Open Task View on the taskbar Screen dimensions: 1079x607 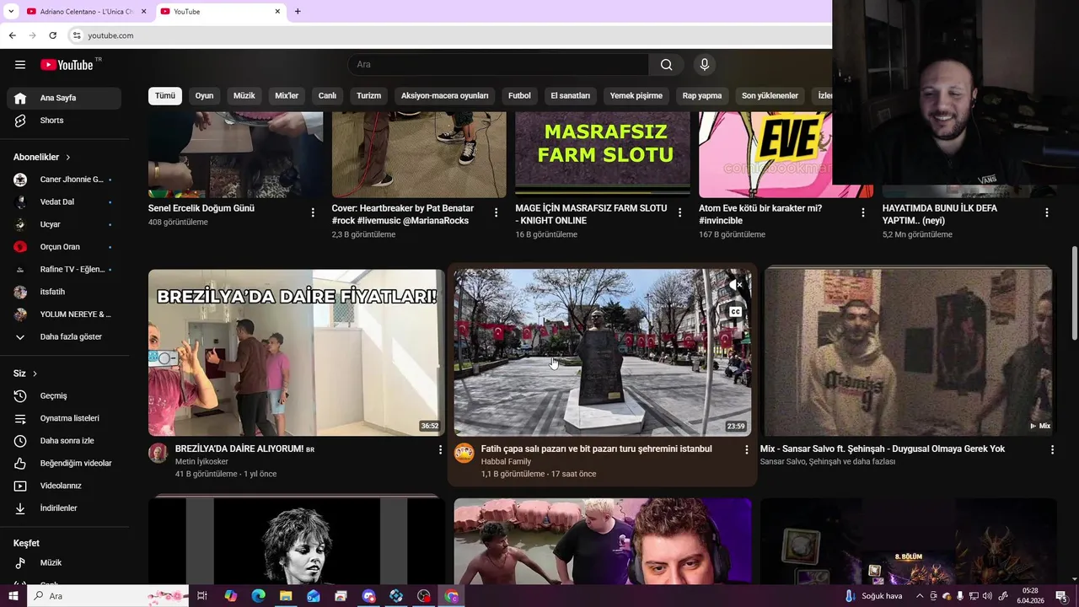tap(202, 596)
